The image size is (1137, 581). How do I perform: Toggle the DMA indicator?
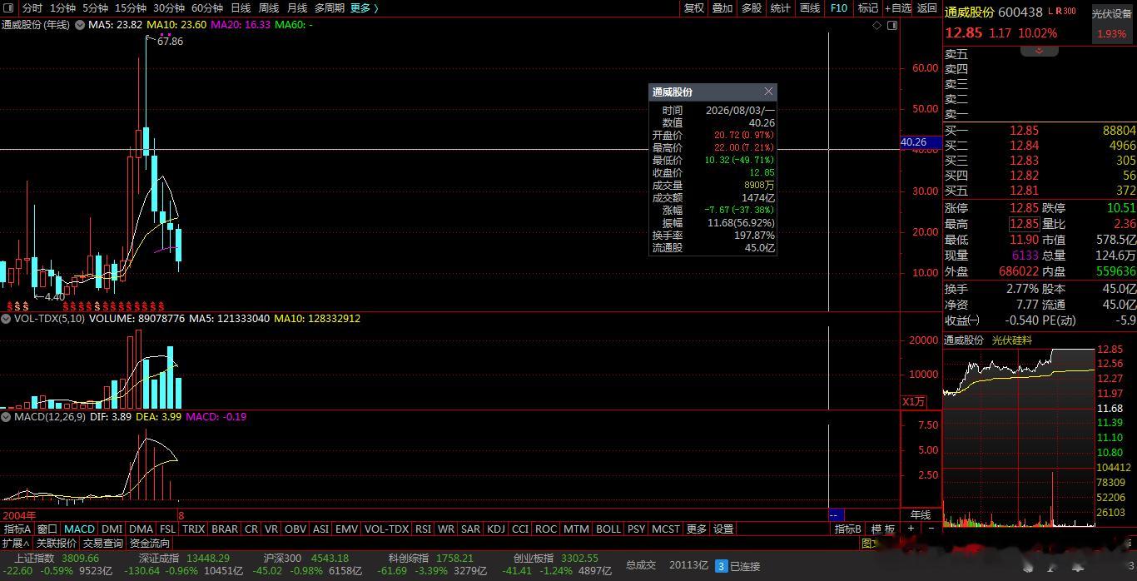click(x=142, y=529)
